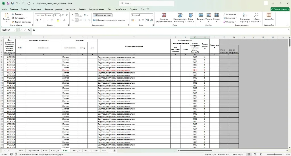
Task: Click the Save icon in title bar
Action: (8, 3)
